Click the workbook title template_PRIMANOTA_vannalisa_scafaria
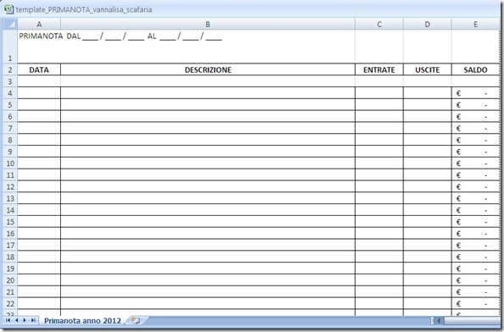The height and width of the screenshot is (332, 504). tap(84, 9)
